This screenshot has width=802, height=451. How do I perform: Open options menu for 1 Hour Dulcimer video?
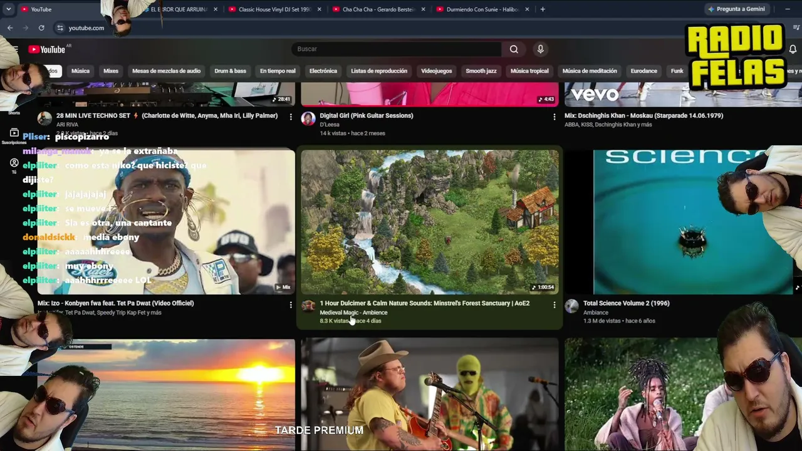(x=554, y=304)
